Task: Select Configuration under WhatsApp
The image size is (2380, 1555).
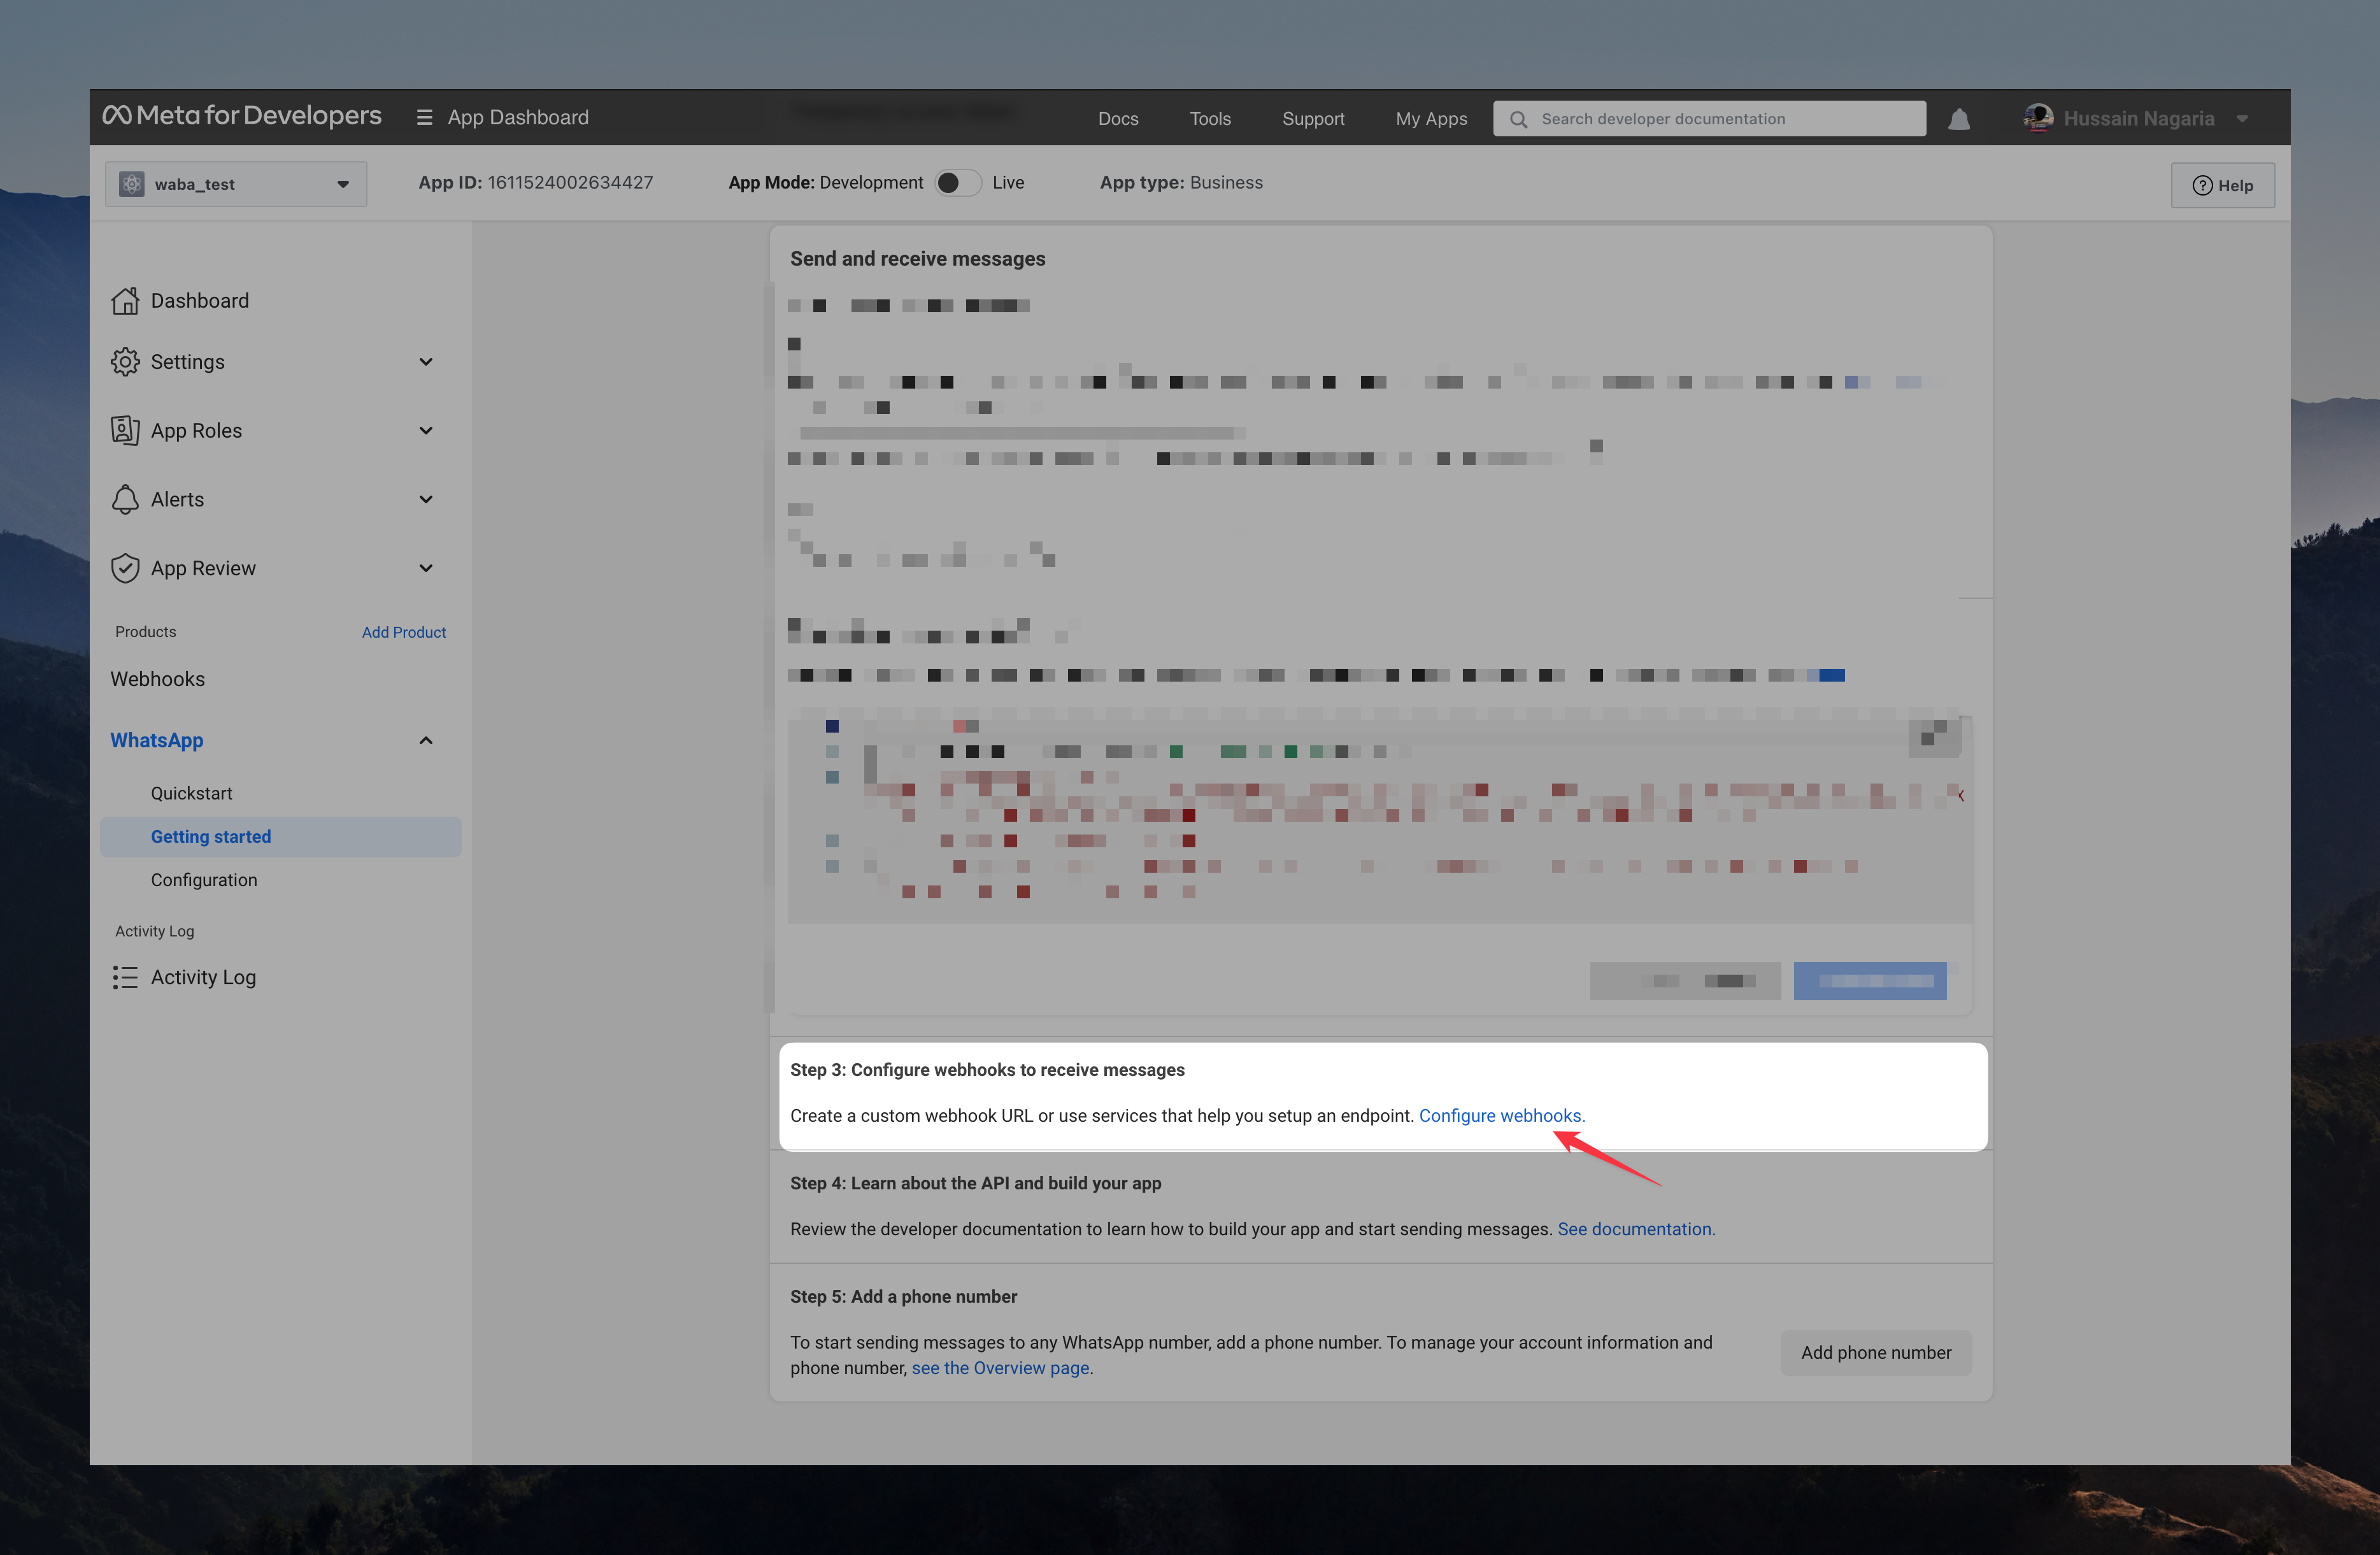Action: tap(204, 880)
